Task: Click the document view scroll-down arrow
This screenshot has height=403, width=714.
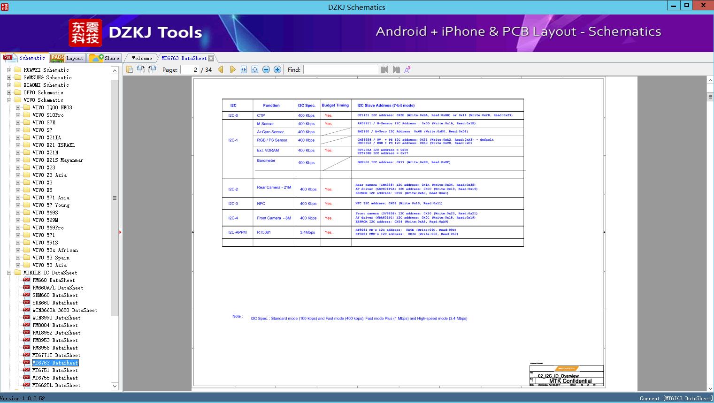Action: point(710,388)
